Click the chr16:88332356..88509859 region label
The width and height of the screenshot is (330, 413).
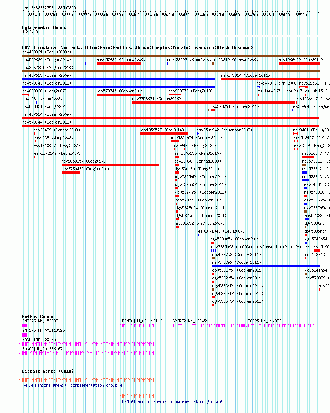coord(49,8)
